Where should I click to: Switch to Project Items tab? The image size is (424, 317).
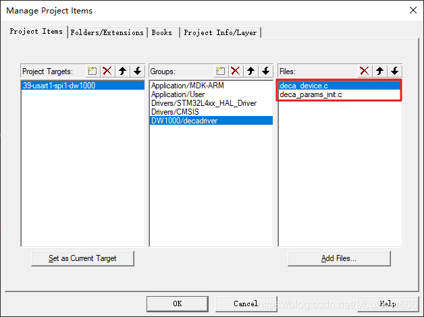coord(36,32)
